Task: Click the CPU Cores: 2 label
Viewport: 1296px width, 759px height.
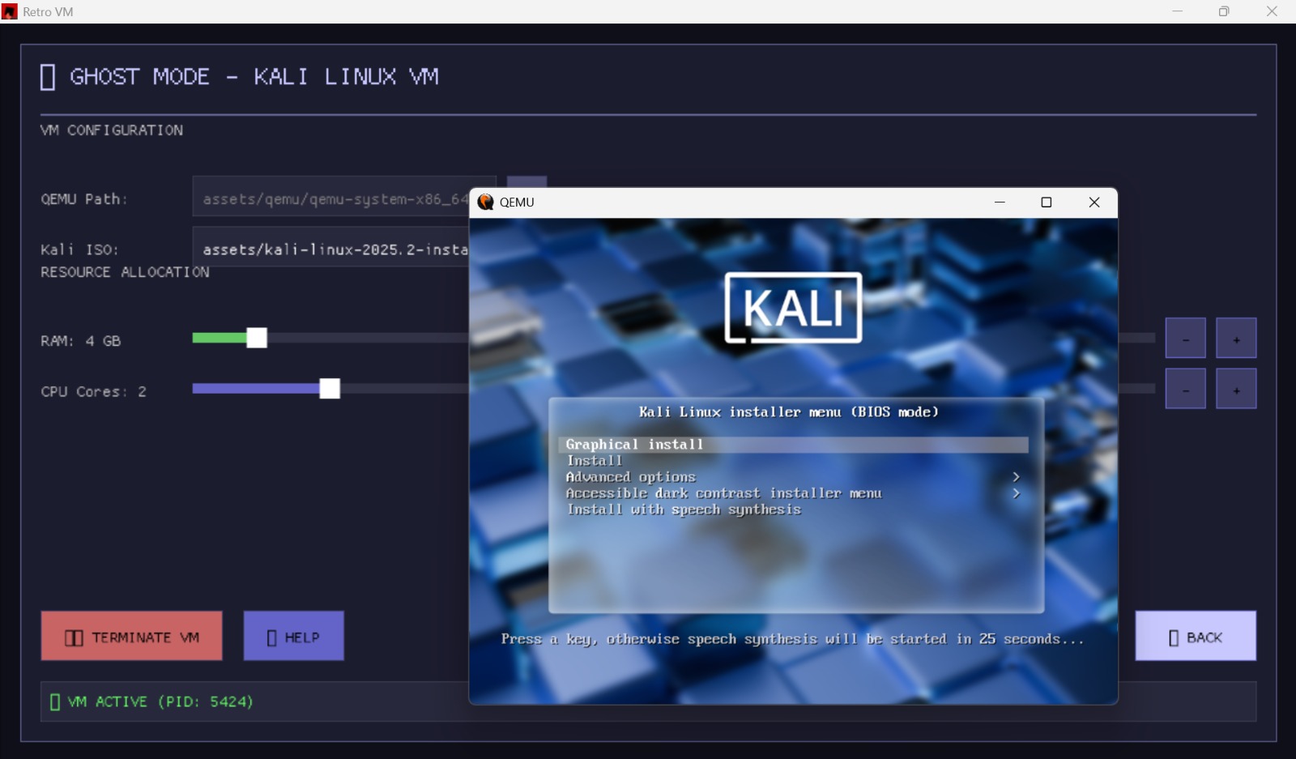Action: [94, 392]
